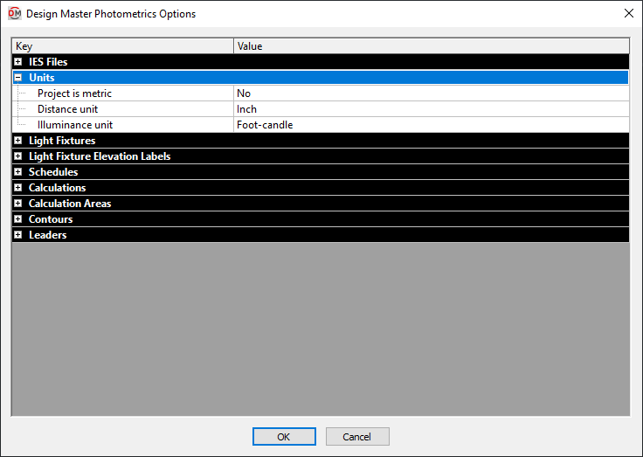Select the 'Schedules' section title

point(53,172)
